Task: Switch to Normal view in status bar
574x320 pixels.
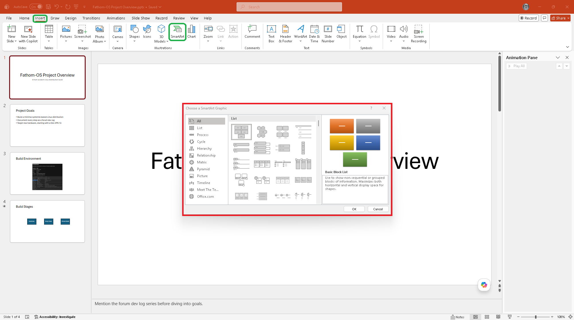Action: [x=475, y=317]
